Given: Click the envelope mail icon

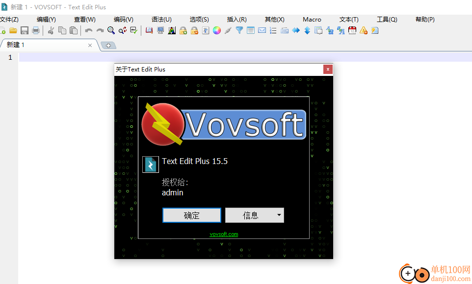Looking at the screenshot, I should point(262,31).
